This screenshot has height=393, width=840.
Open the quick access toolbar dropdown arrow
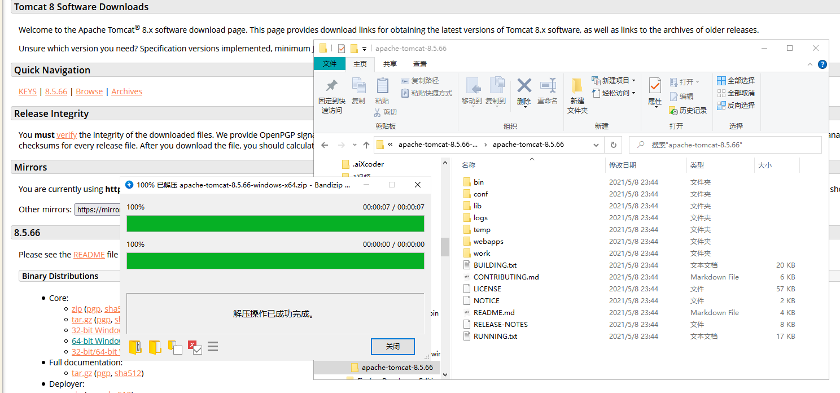coord(365,49)
